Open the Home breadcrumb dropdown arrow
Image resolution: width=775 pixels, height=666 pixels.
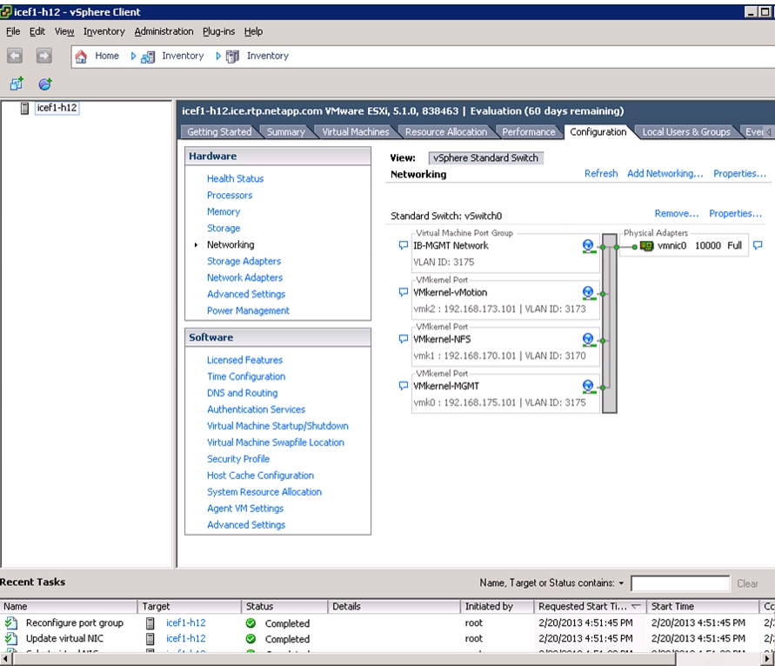tap(133, 57)
